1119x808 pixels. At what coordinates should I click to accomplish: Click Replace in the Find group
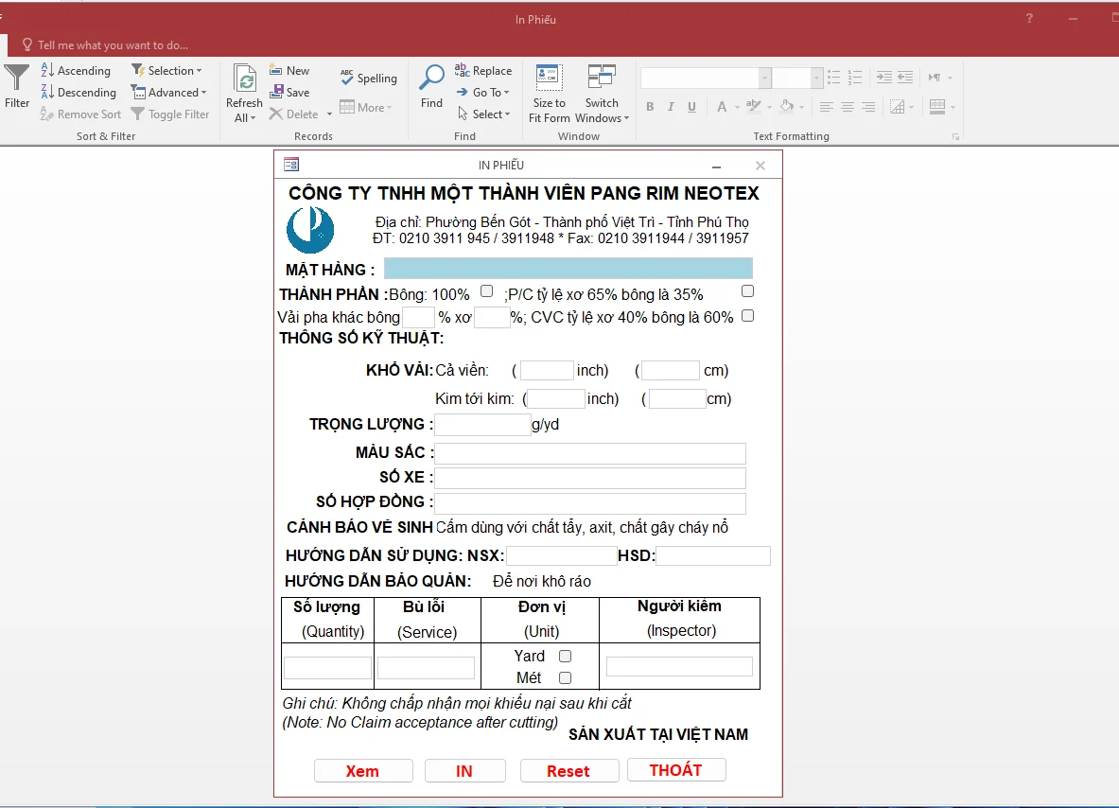483,71
